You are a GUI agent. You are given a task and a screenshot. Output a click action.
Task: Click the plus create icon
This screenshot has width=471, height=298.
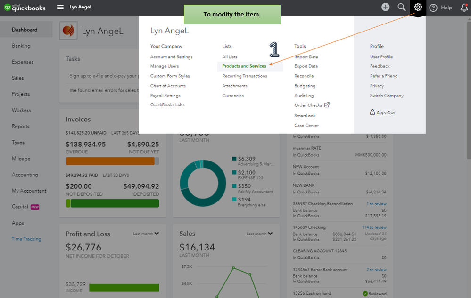coord(385,7)
